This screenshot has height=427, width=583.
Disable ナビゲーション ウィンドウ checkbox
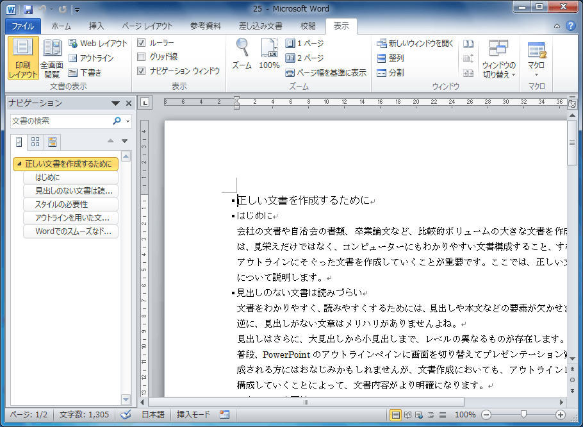point(141,71)
